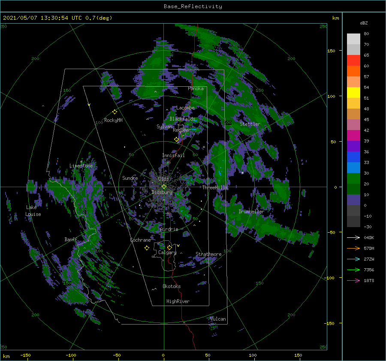Click the Stettler city label
The height and width of the screenshot is (361, 386).
(250, 124)
